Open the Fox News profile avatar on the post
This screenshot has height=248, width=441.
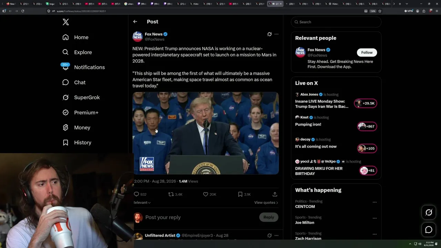click(137, 37)
